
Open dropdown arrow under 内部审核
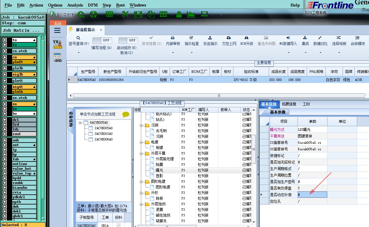click(x=173, y=53)
